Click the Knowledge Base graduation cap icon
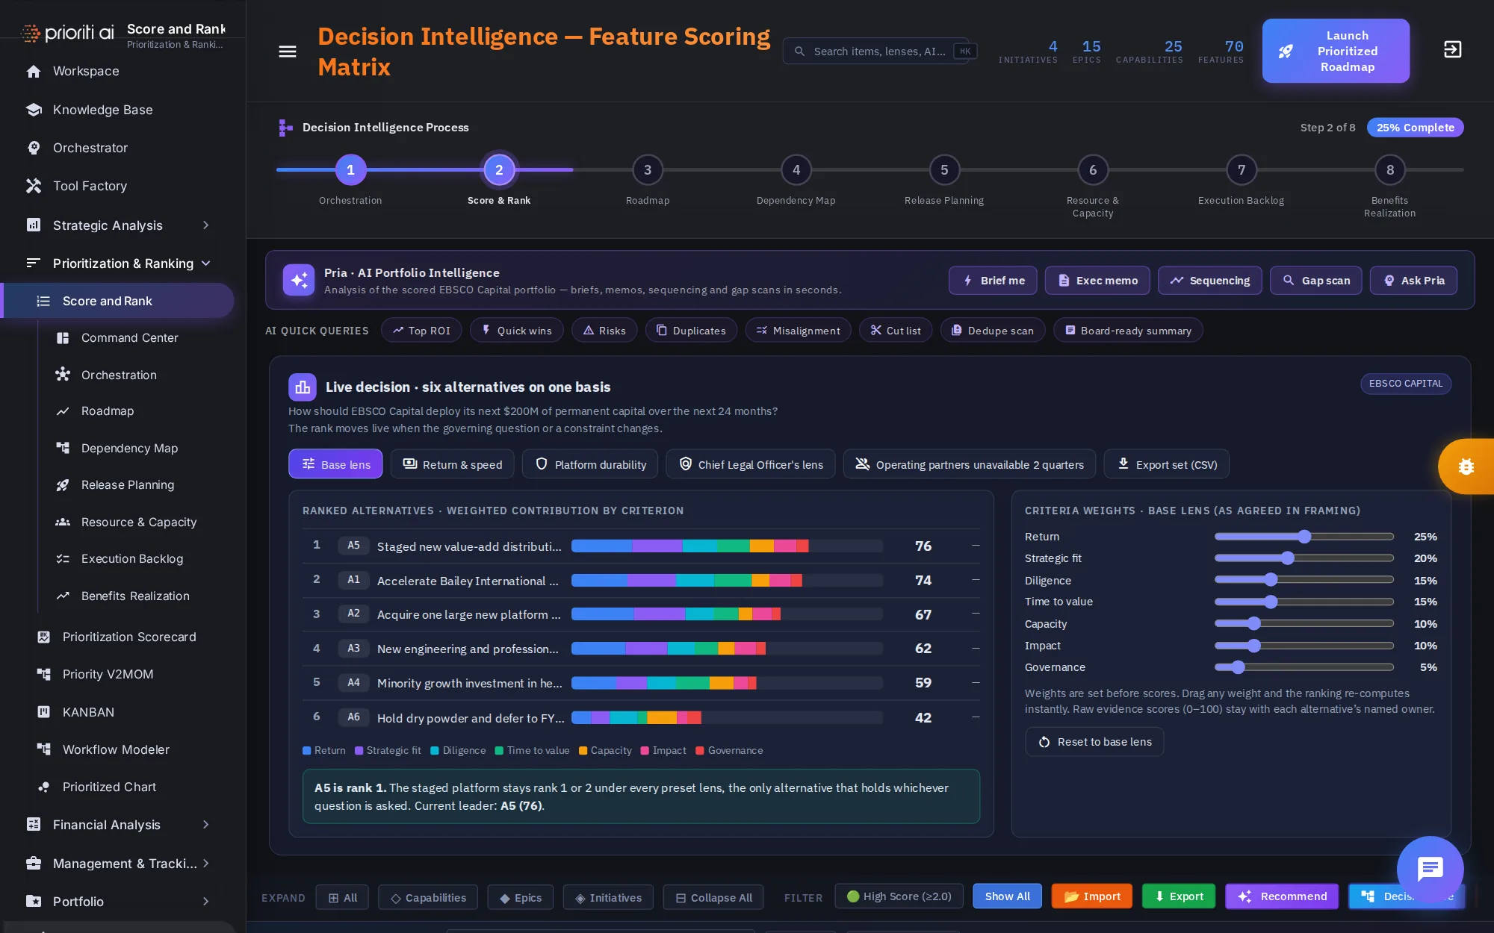 tap(34, 110)
